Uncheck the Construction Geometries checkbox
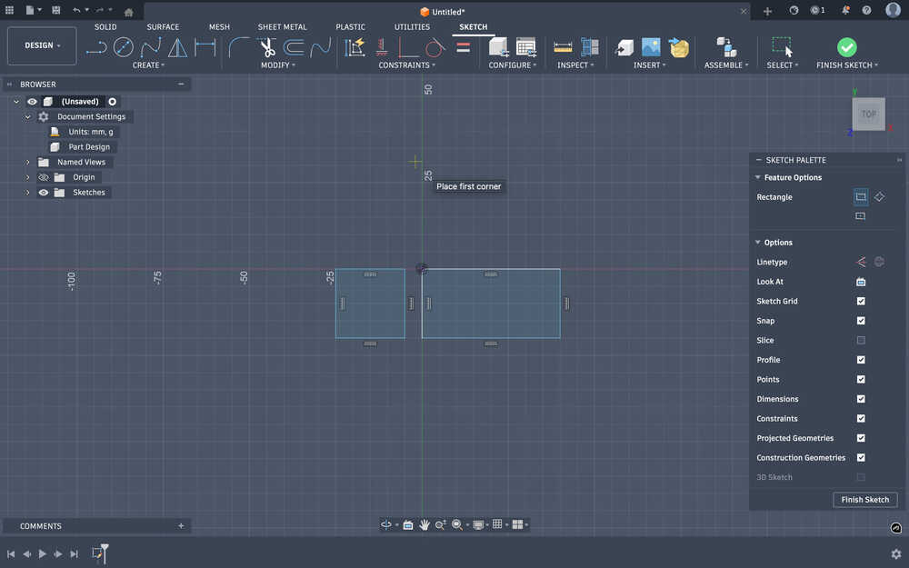 pos(861,457)
